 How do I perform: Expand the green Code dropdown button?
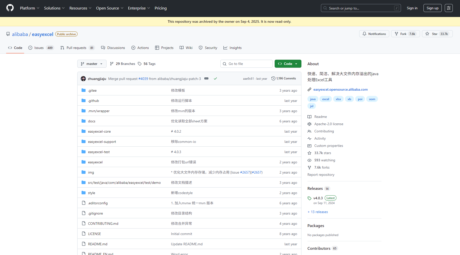pos(288,64)
